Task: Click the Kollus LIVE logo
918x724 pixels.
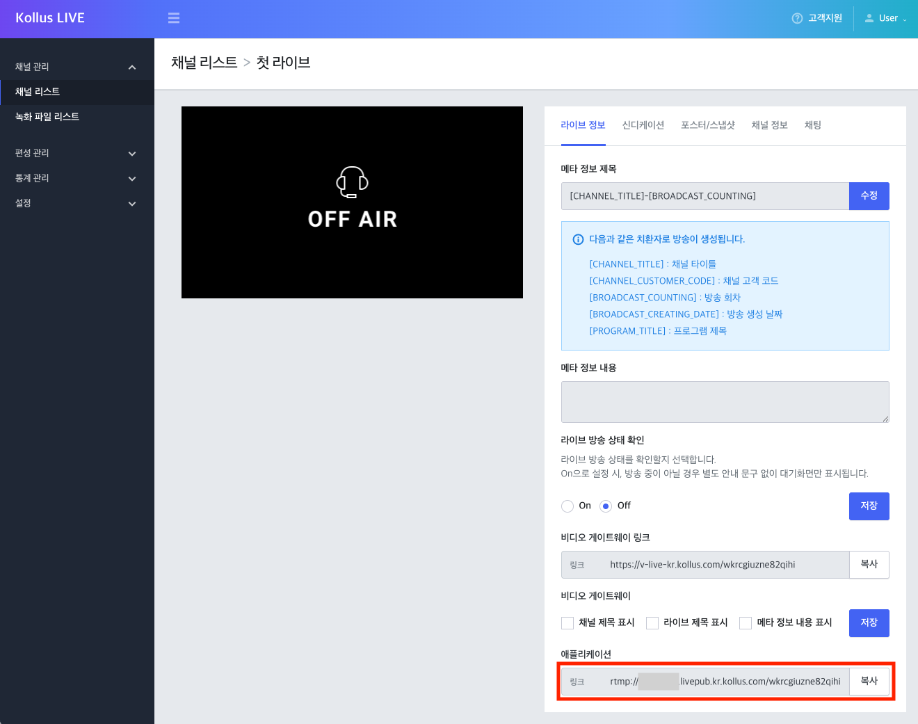Action: pyautogui.click(x=49, y=17)
